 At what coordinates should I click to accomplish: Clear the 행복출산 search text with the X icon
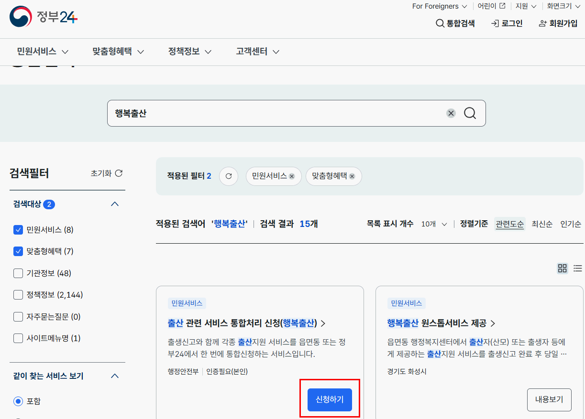pos(451,113)
